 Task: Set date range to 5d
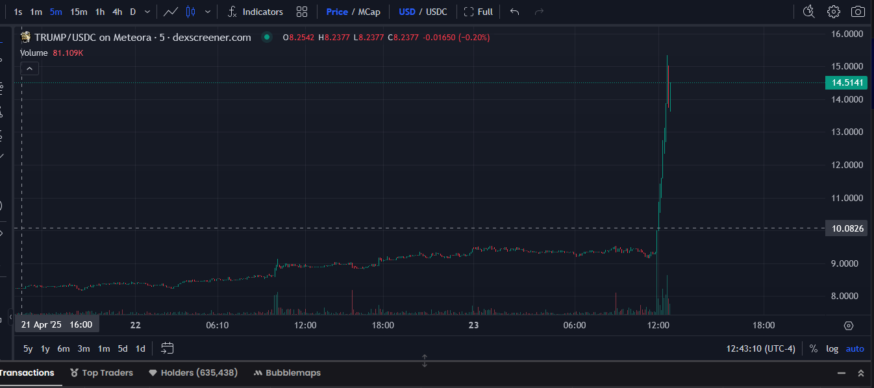[123, 348]
